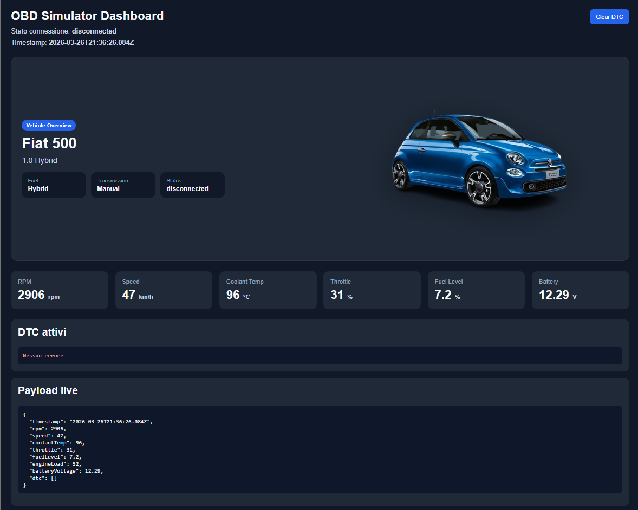Click the Battery voltage metric card
Image resolution: width=638 pixels, height=510 pixels.
(580, 290)
